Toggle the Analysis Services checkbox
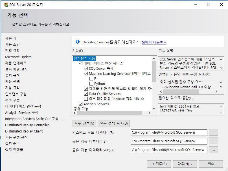Viewport: 228px width, 171px height. (x=80, y=104)
